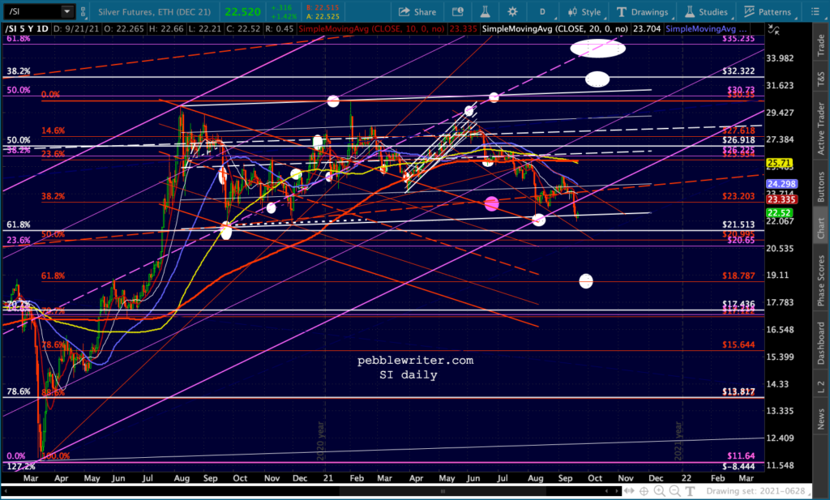Open the Drawings menu
The height and width of the screenshot is (500, 830).
click(642, 11)
